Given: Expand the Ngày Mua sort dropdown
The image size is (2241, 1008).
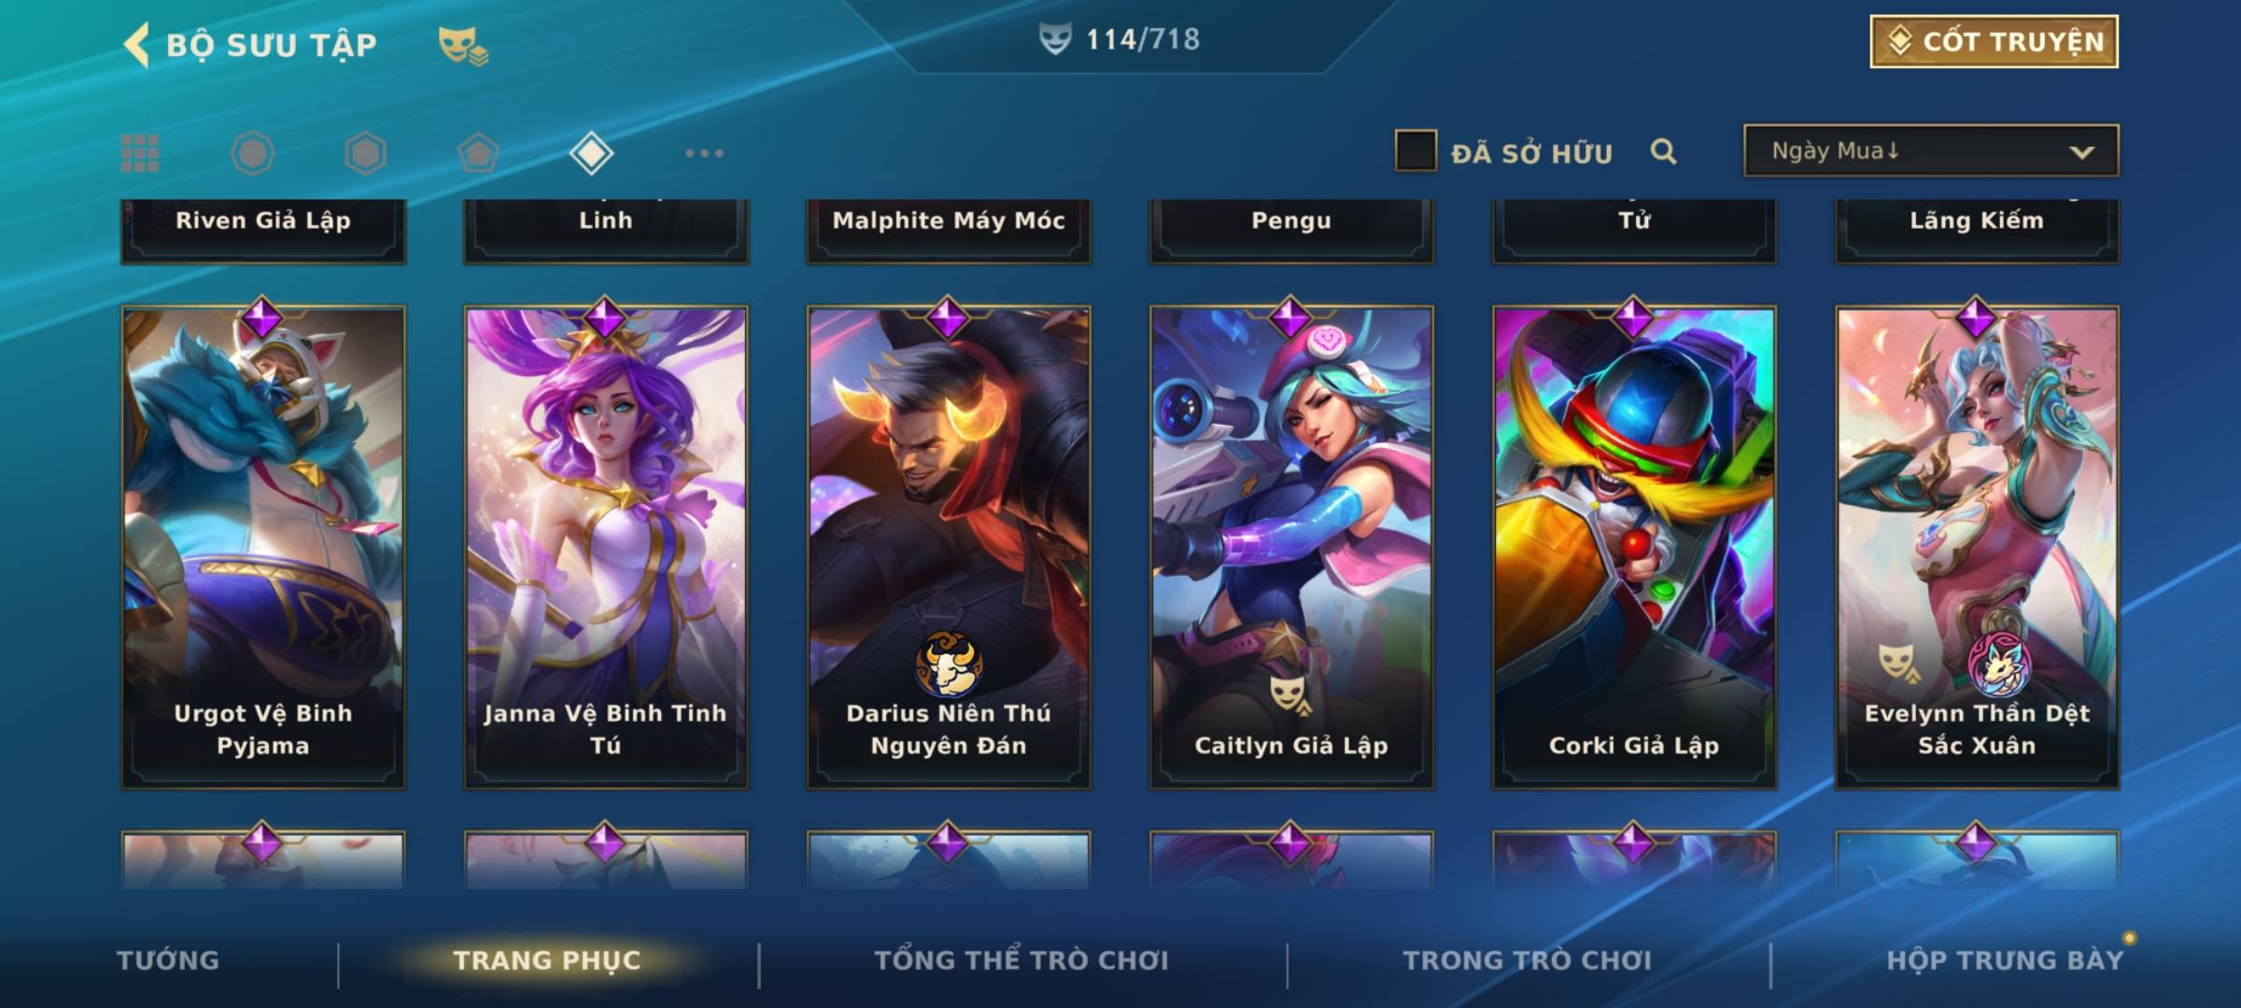Looking at the screenshot, I should pos(1931,150).
